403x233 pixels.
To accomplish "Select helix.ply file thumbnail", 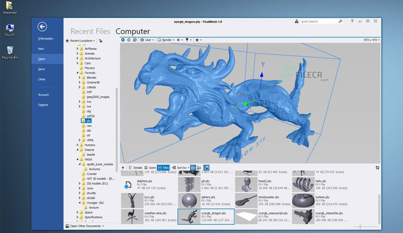I will (303, 184).
